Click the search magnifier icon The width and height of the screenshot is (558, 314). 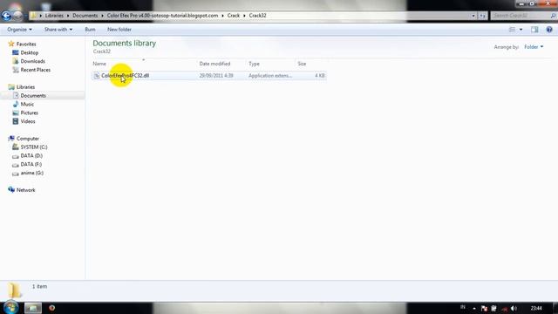pos(553,16)
